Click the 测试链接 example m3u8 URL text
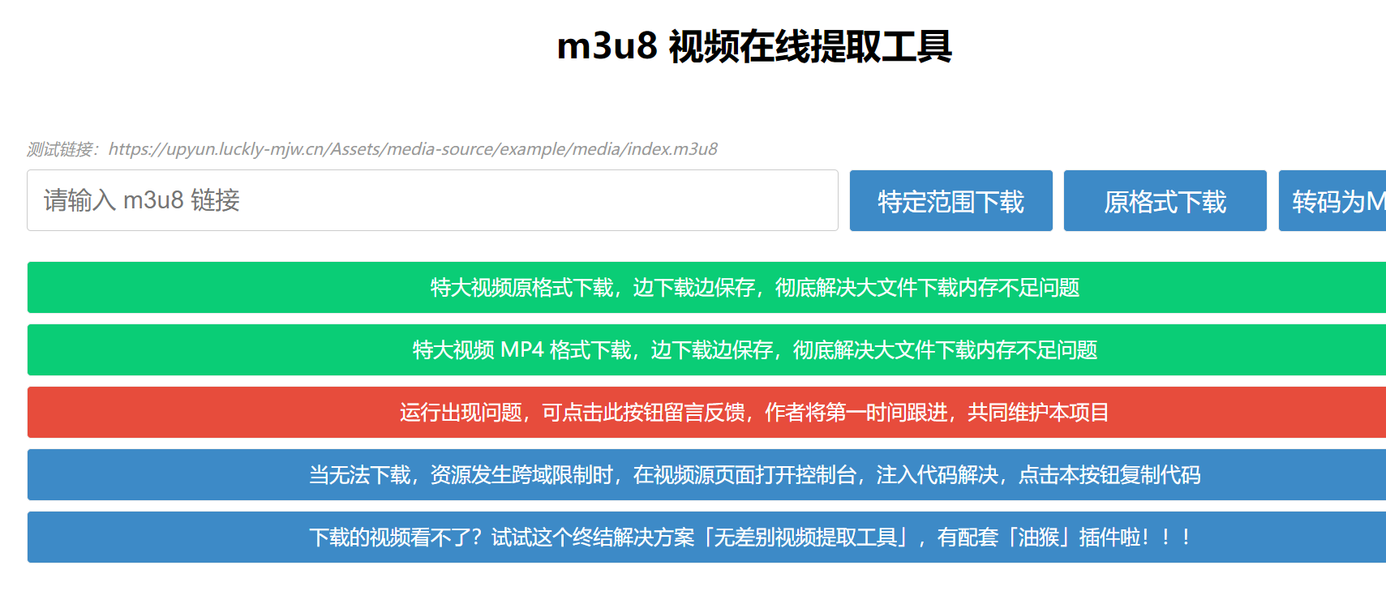 click(413, 149)
